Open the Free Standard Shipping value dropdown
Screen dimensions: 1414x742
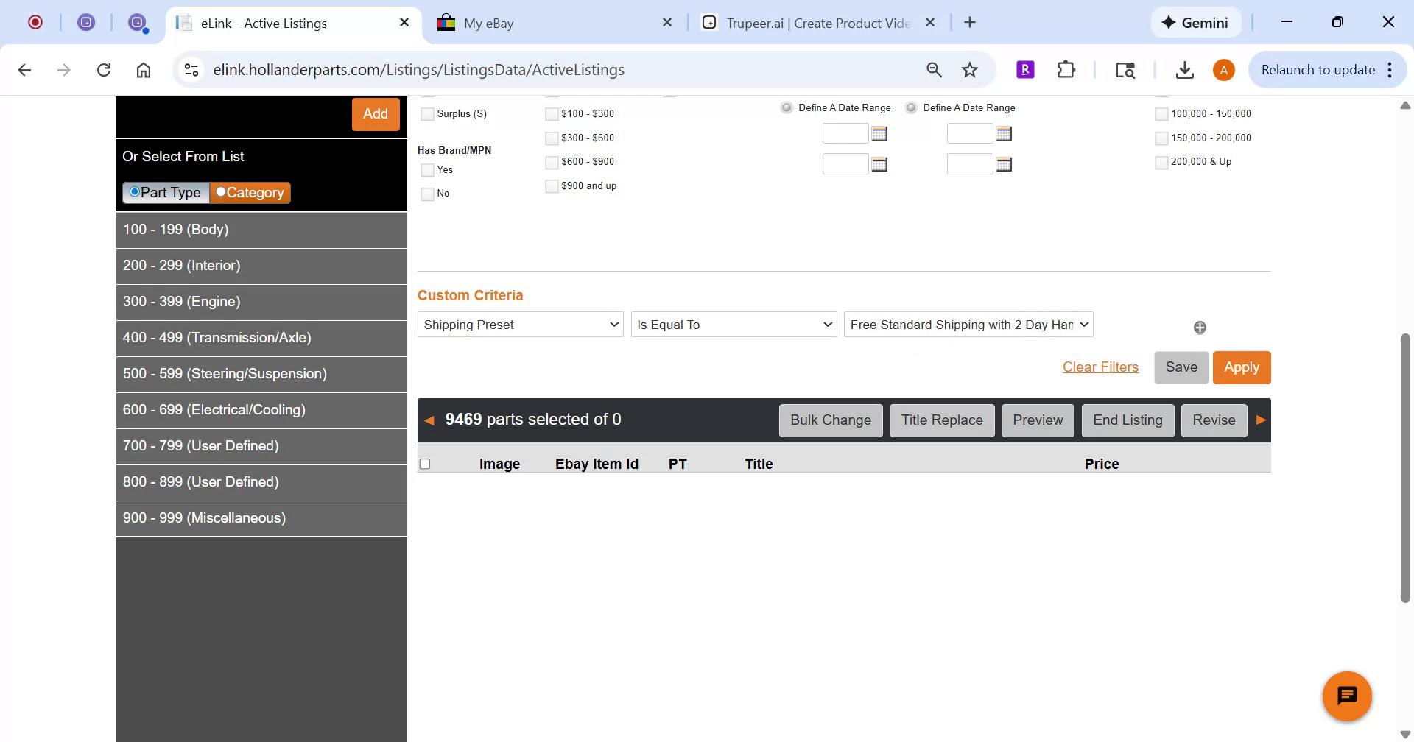click(x=967, y=324)
